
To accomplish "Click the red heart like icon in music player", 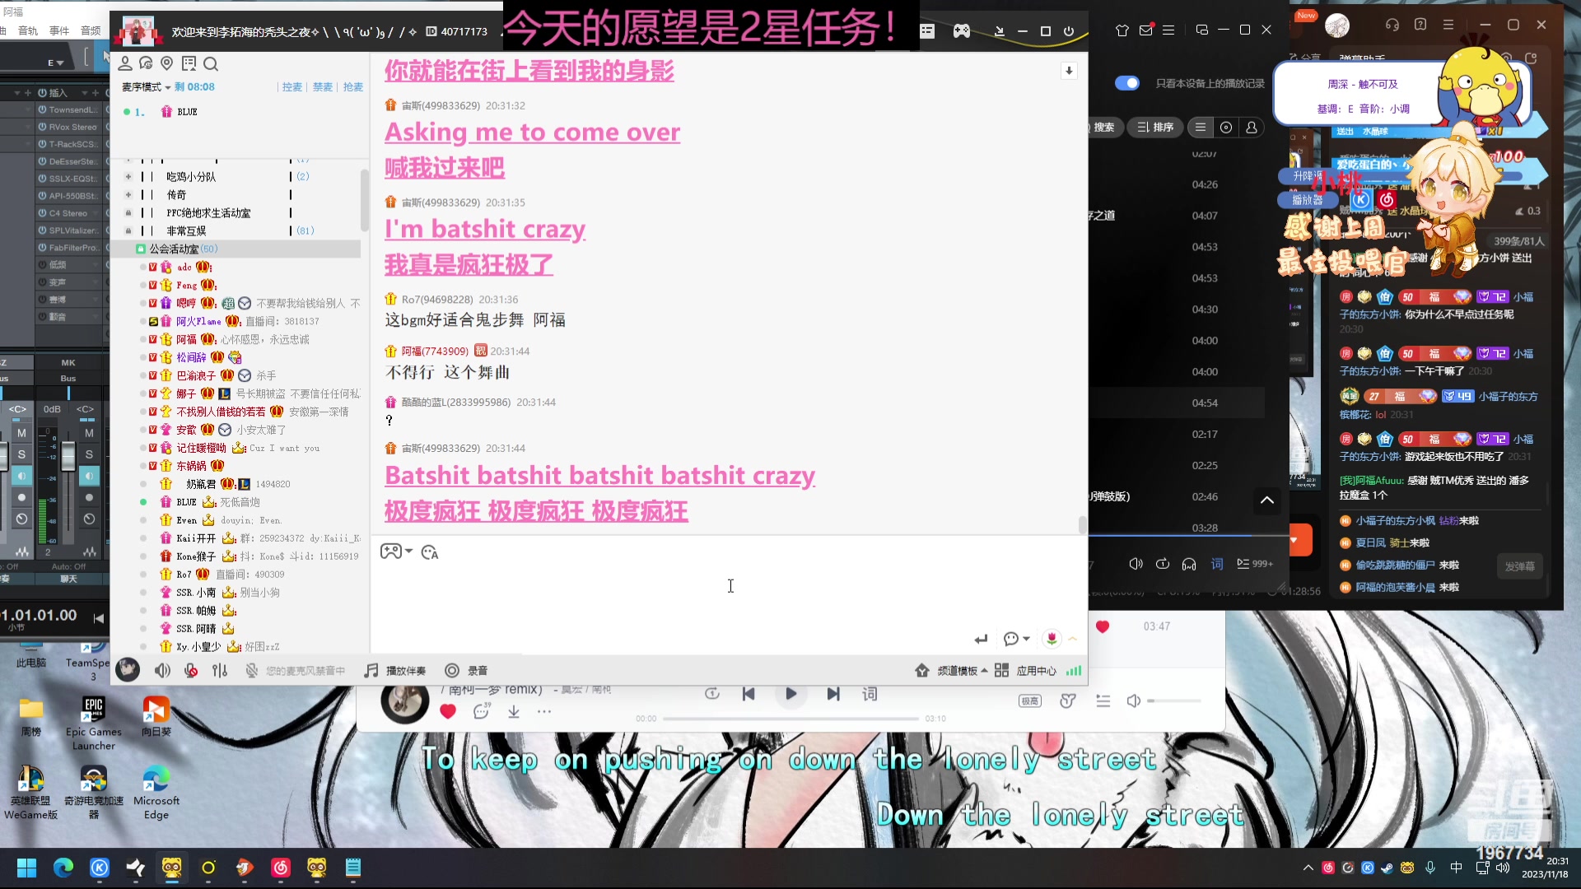I will [x=448, y=711].
